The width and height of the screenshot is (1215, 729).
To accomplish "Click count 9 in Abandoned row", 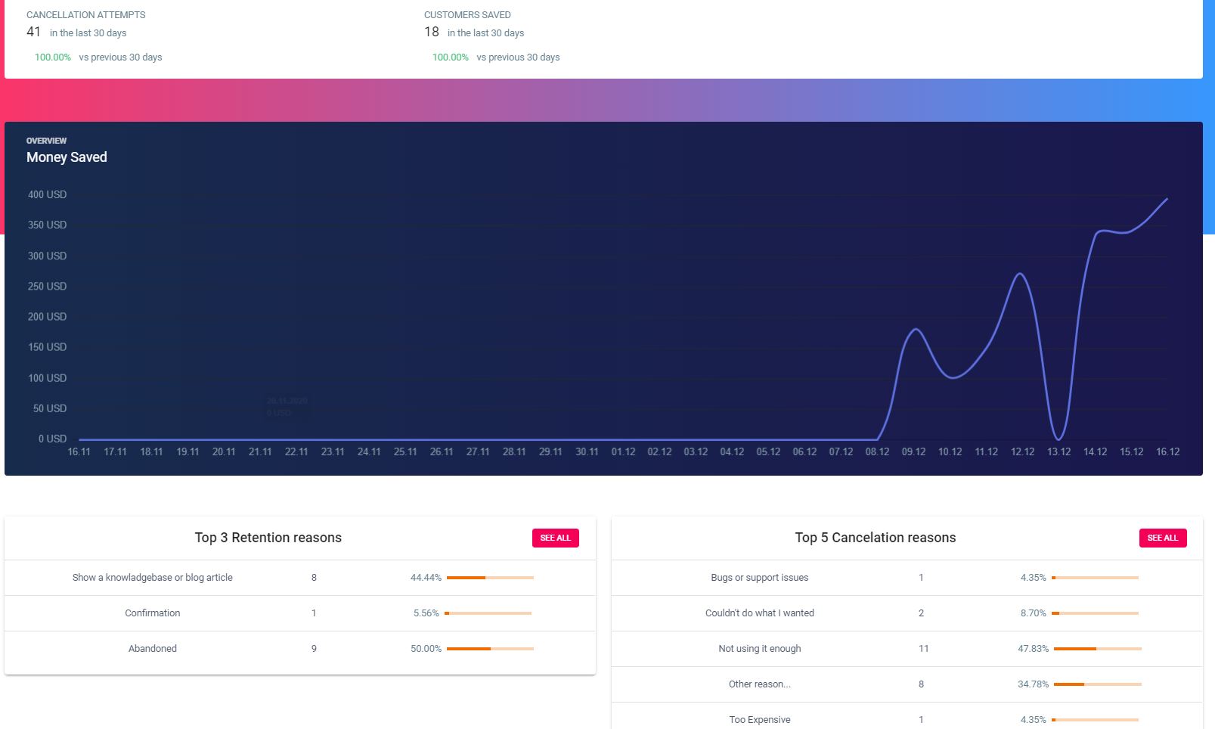I will (314, 648).
